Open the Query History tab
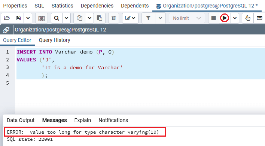265x146 pixels. point(54,40)
